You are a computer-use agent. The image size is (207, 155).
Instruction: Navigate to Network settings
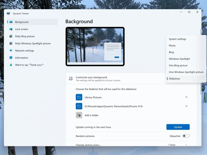tap(33, 50)
